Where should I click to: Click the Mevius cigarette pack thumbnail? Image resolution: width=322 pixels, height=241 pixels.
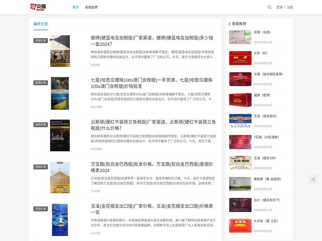[60, 93]
